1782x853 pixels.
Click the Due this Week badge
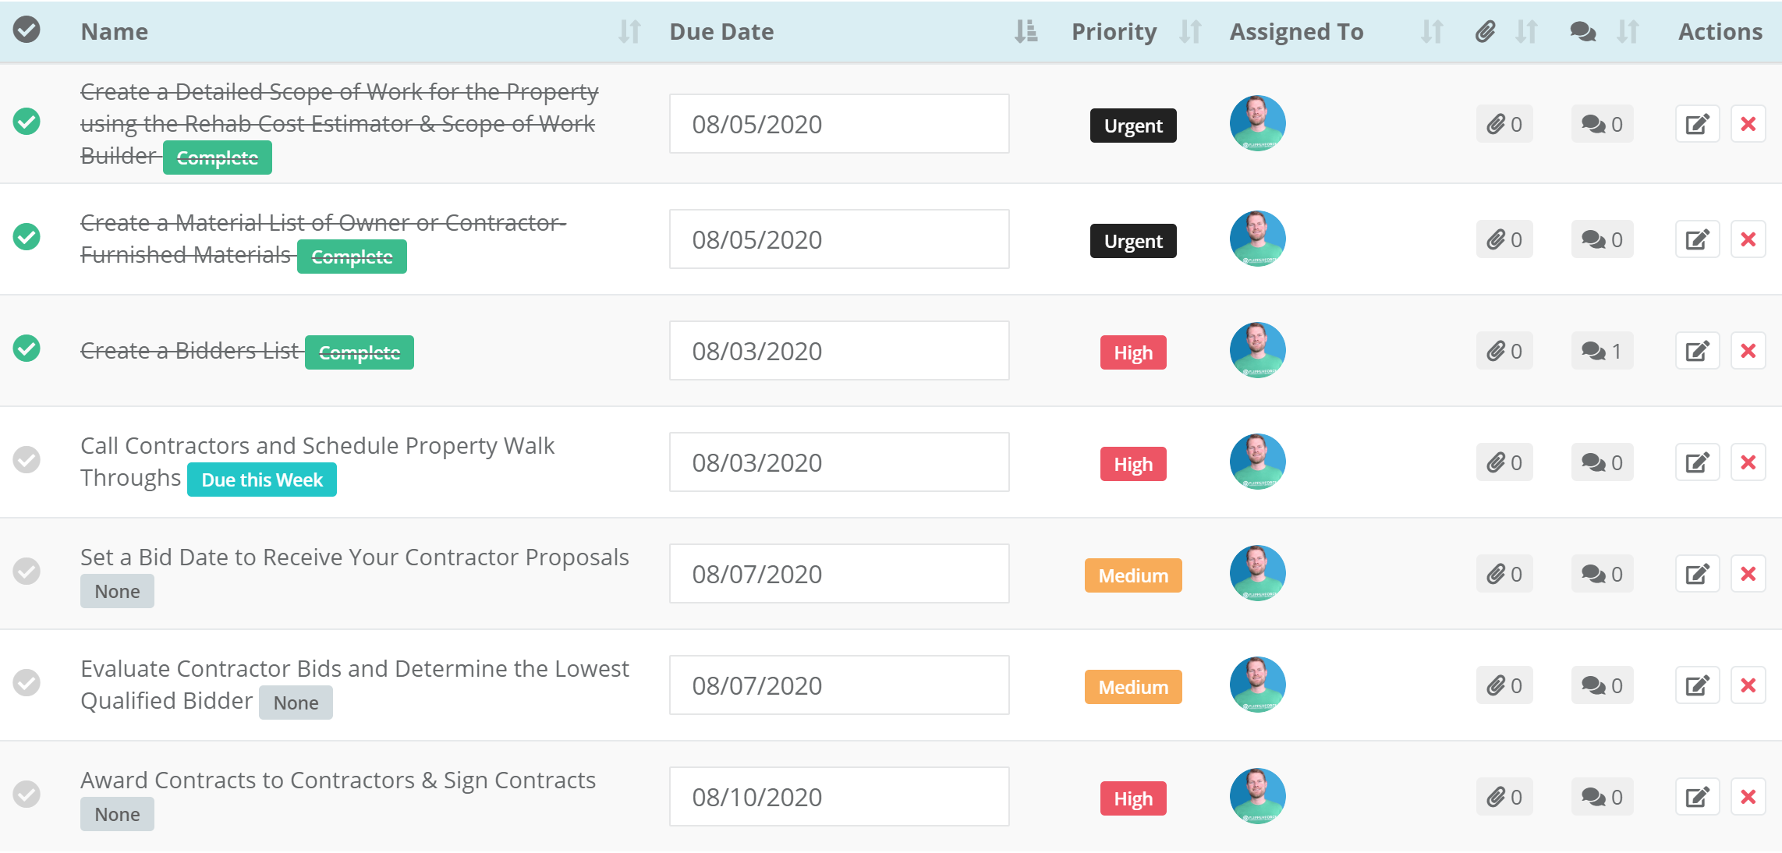click(x=261, y=479)
